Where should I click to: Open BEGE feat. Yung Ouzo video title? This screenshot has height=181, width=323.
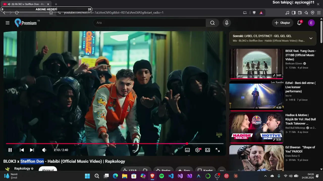point(301,55)
